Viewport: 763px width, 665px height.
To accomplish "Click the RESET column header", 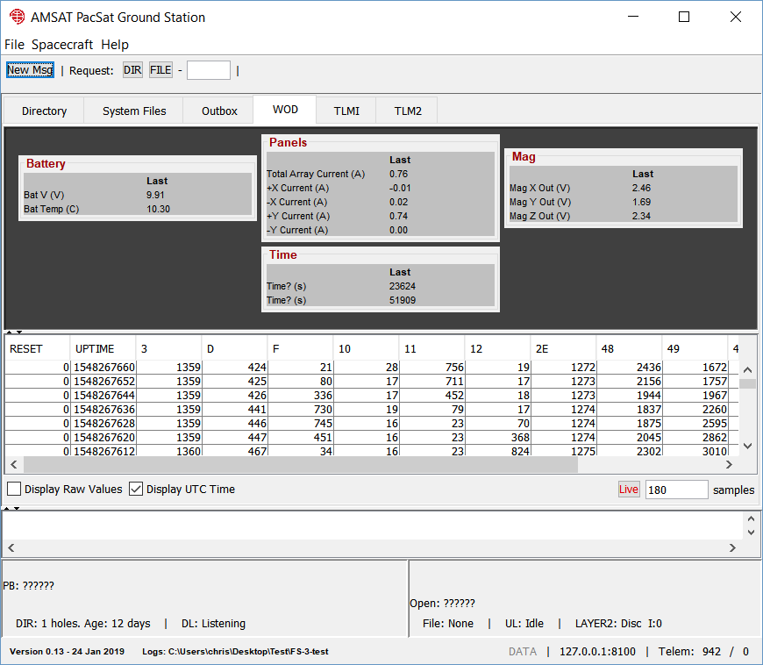I will point(37,348).
